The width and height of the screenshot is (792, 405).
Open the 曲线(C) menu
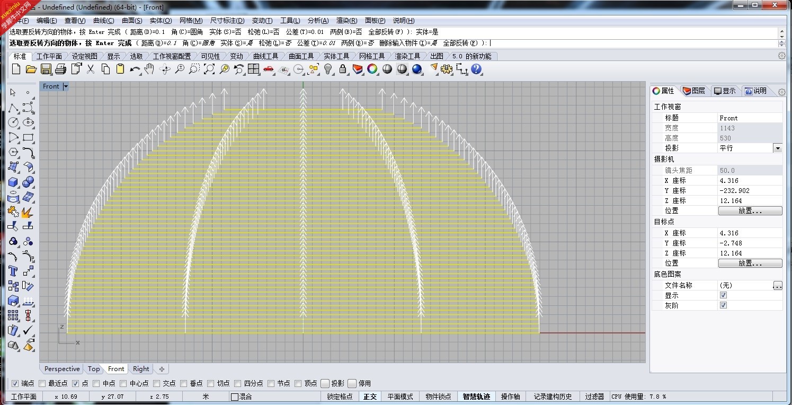click(103, 21)
